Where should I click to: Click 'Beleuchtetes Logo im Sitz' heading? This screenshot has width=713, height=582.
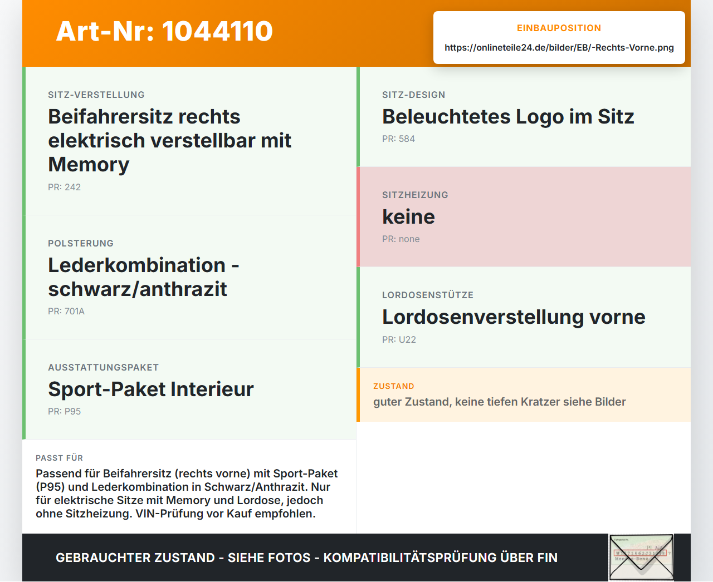pos(508,117)
